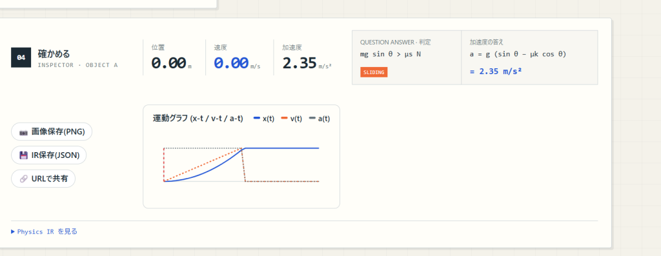Click the floppy disk icon on IR保存(JSON)
Viewport: 661px width, 256px height.
pos(24,155)
